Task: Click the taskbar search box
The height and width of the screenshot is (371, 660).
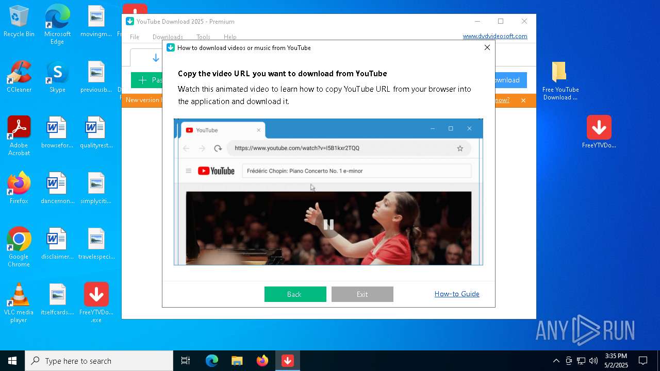Action: (x=99, y=361)
